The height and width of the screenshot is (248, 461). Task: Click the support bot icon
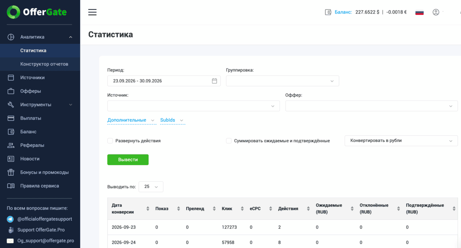pos(11,230)
